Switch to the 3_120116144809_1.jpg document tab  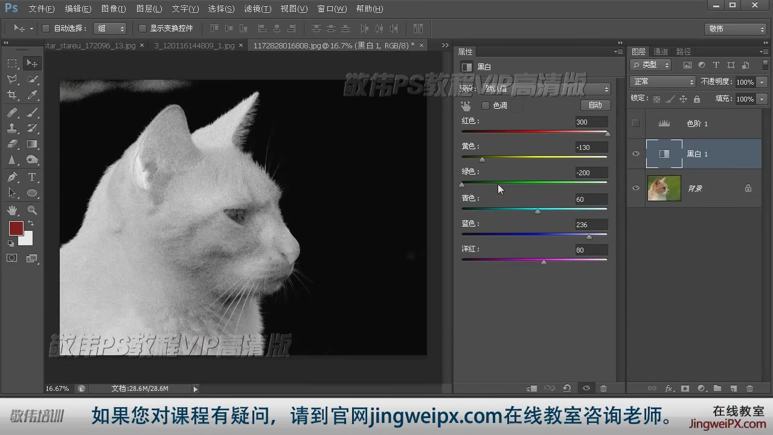(194, 45)
